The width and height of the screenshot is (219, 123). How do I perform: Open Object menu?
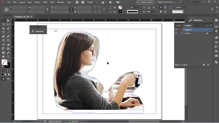click(37, 2)
